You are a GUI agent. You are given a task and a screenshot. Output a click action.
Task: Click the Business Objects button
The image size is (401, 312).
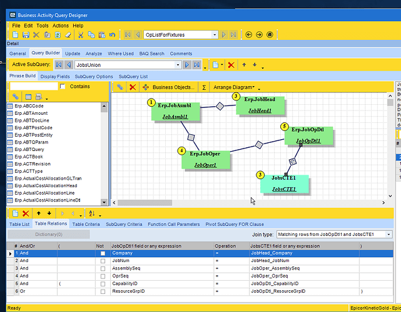(x=169, y=87)
